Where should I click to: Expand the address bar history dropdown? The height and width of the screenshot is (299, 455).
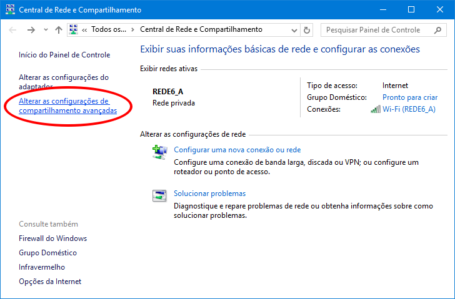click(x=294, y=30)
